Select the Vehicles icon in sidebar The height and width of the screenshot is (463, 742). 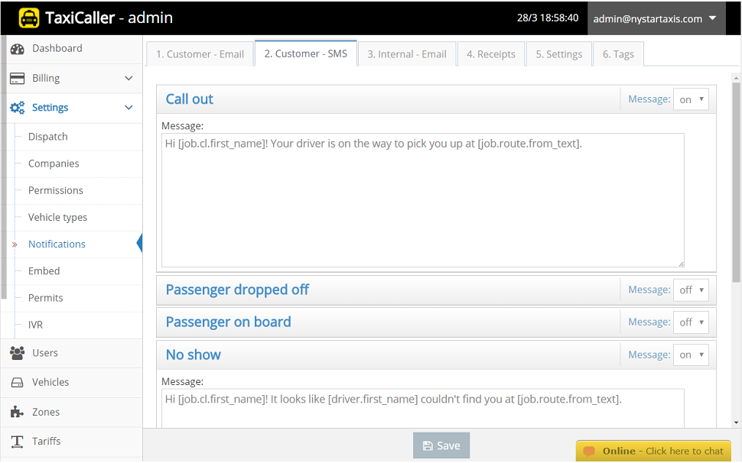tap(18, 382)
